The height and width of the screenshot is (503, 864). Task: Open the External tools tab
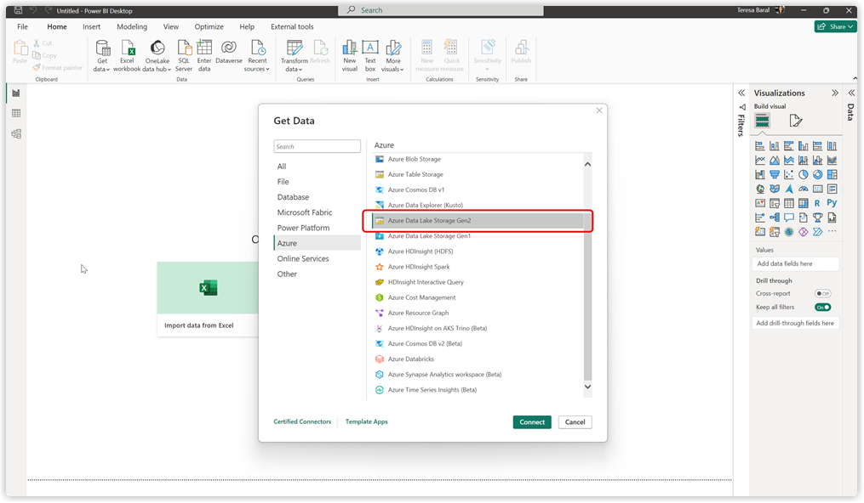(x=292, y=26)
